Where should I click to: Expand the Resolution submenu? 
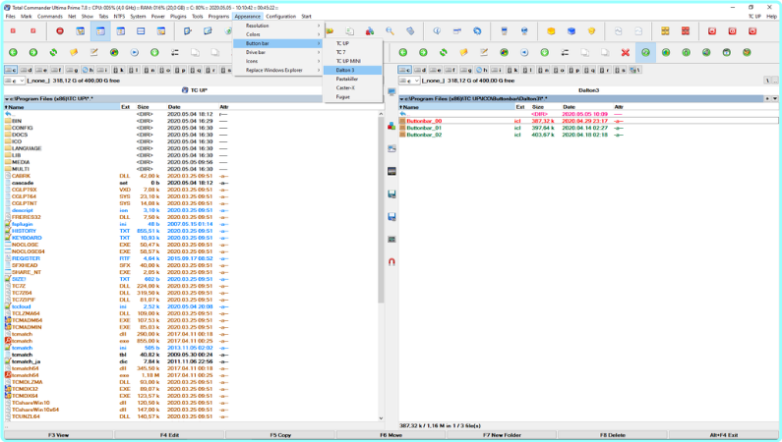click(x=278, y=26)
